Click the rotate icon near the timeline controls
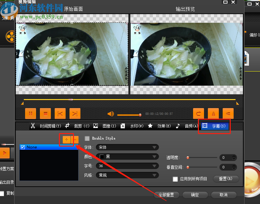This screenshot has height=204, width=260. [x=199, y=113]
